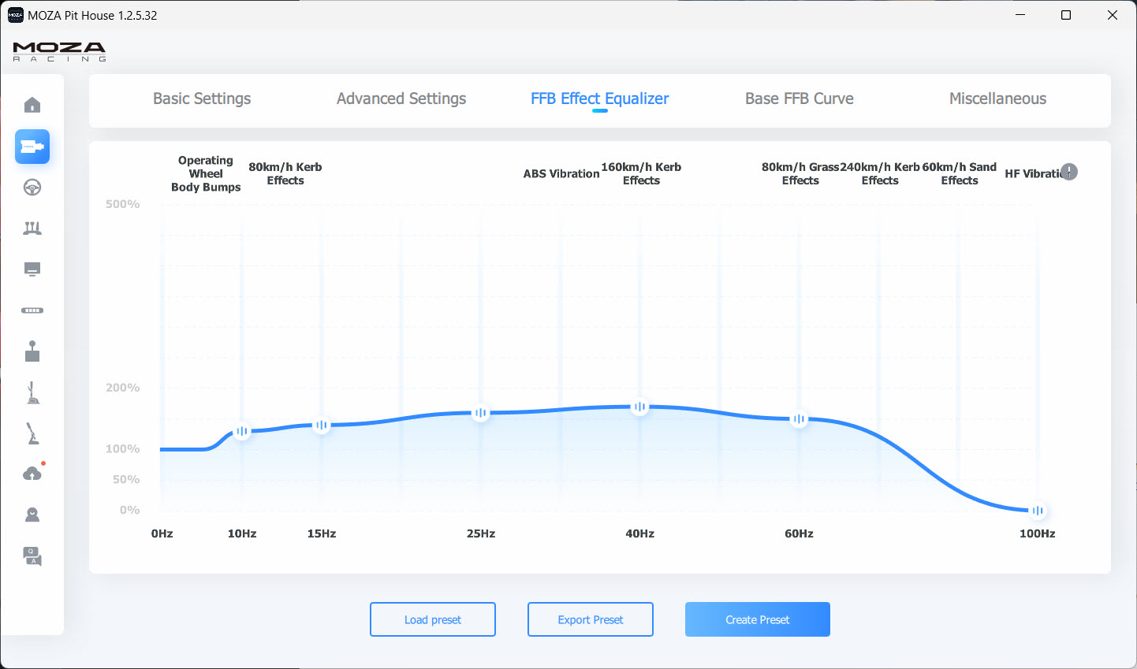Open the Home page in sidebar
The image size is (1137, 669).
[32, 106]
